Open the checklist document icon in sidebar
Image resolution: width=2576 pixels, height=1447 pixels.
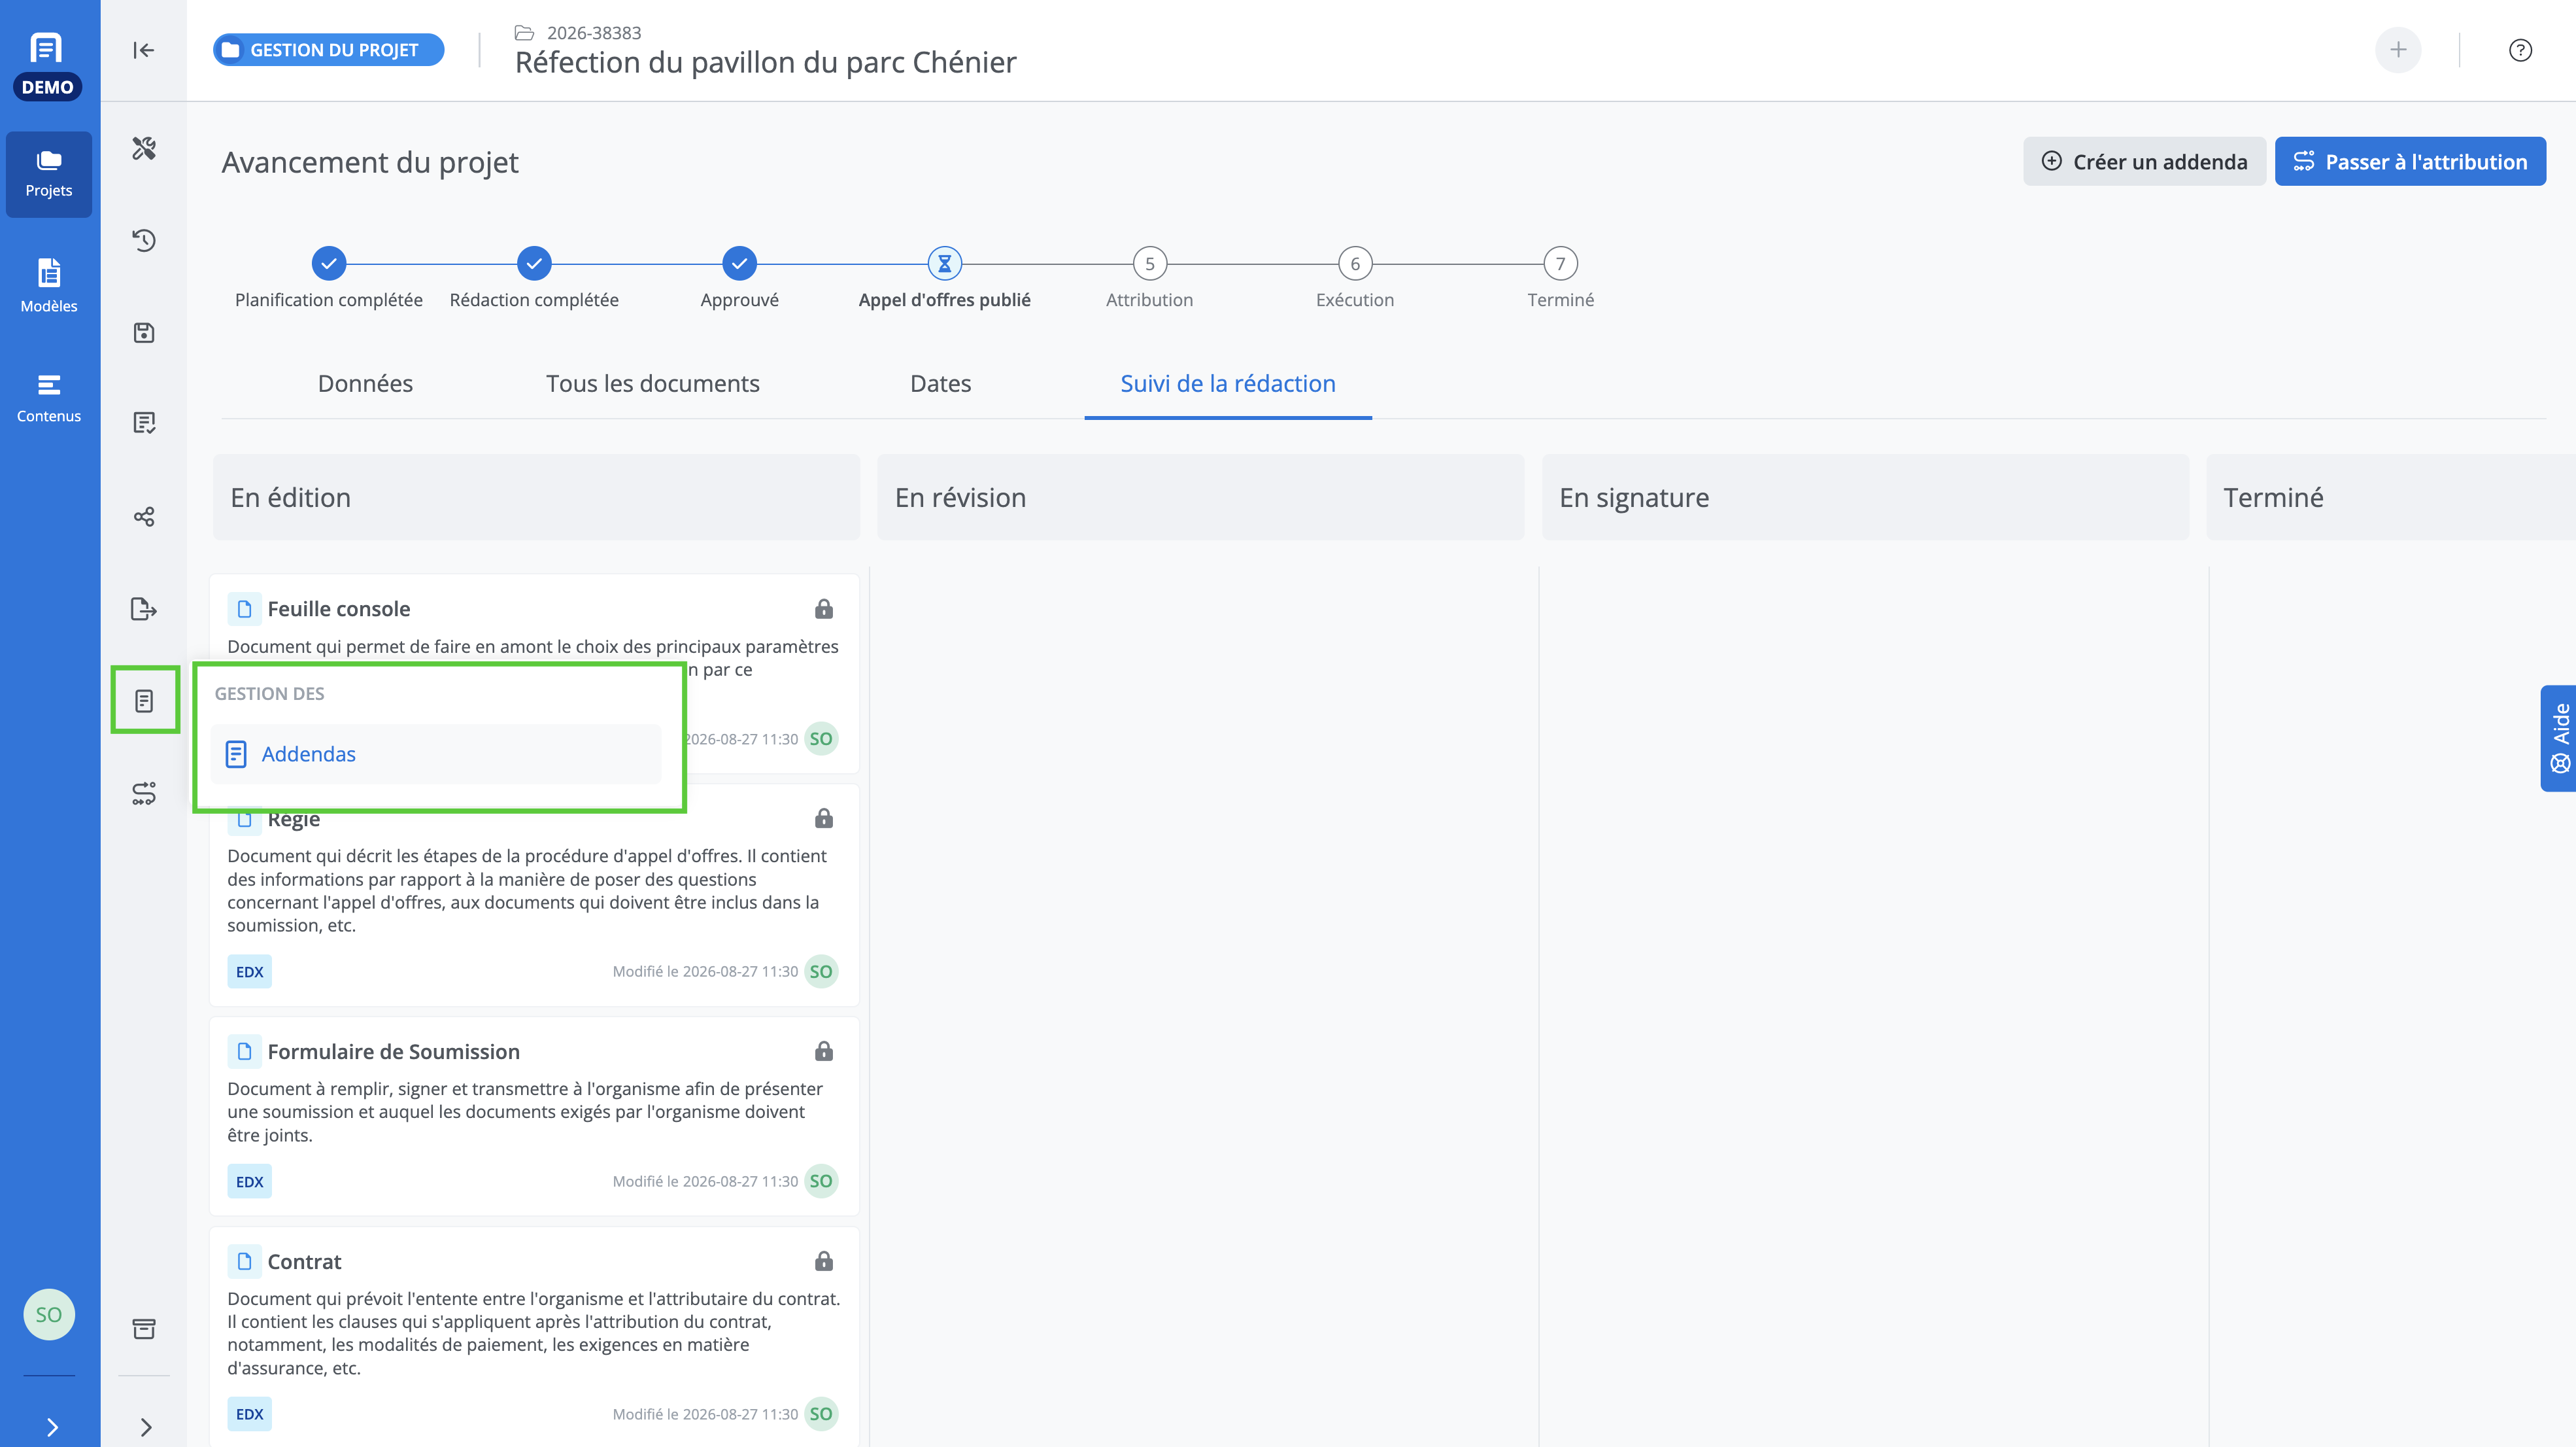coord(144,423)
